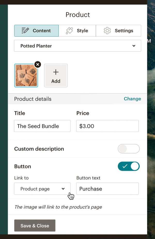Click the paint brush Style icon
This screenshot has height=239, width=155.
coord(69,31)
